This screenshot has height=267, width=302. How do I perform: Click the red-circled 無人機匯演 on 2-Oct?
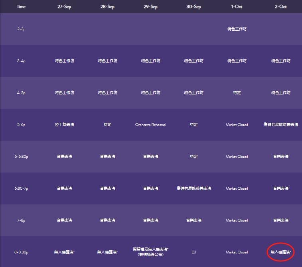[280, 252]
